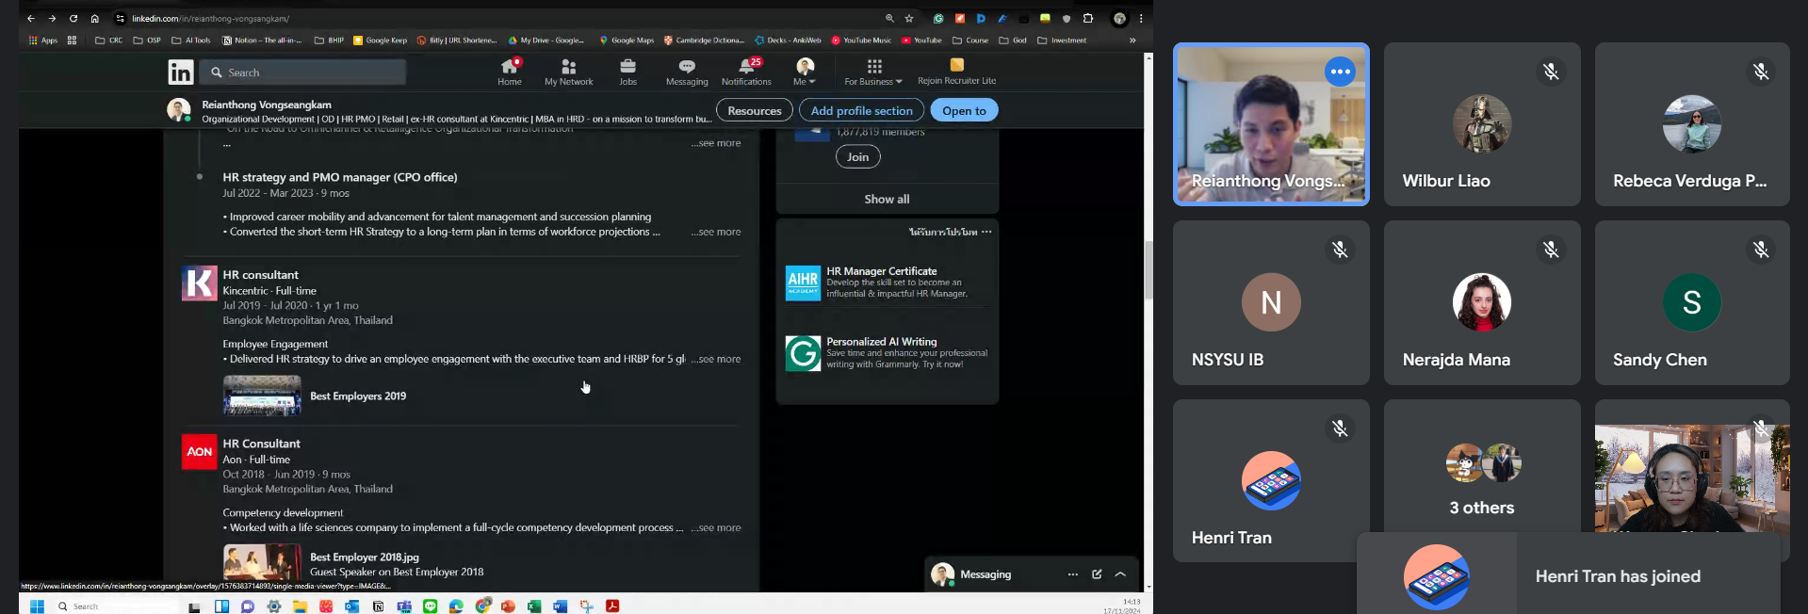Image resolution: width=1808 pixels, height=614 pixels.
Task: Open LinkedIn Home from the nav bar
Action: (510, 72)
